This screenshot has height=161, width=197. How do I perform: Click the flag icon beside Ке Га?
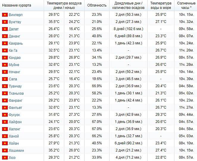5,51
